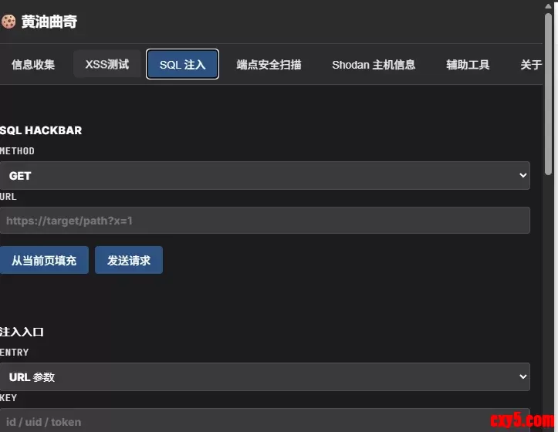Select the SQL 注入 tab
The image size is (558, 432).
tap(183, 64)
